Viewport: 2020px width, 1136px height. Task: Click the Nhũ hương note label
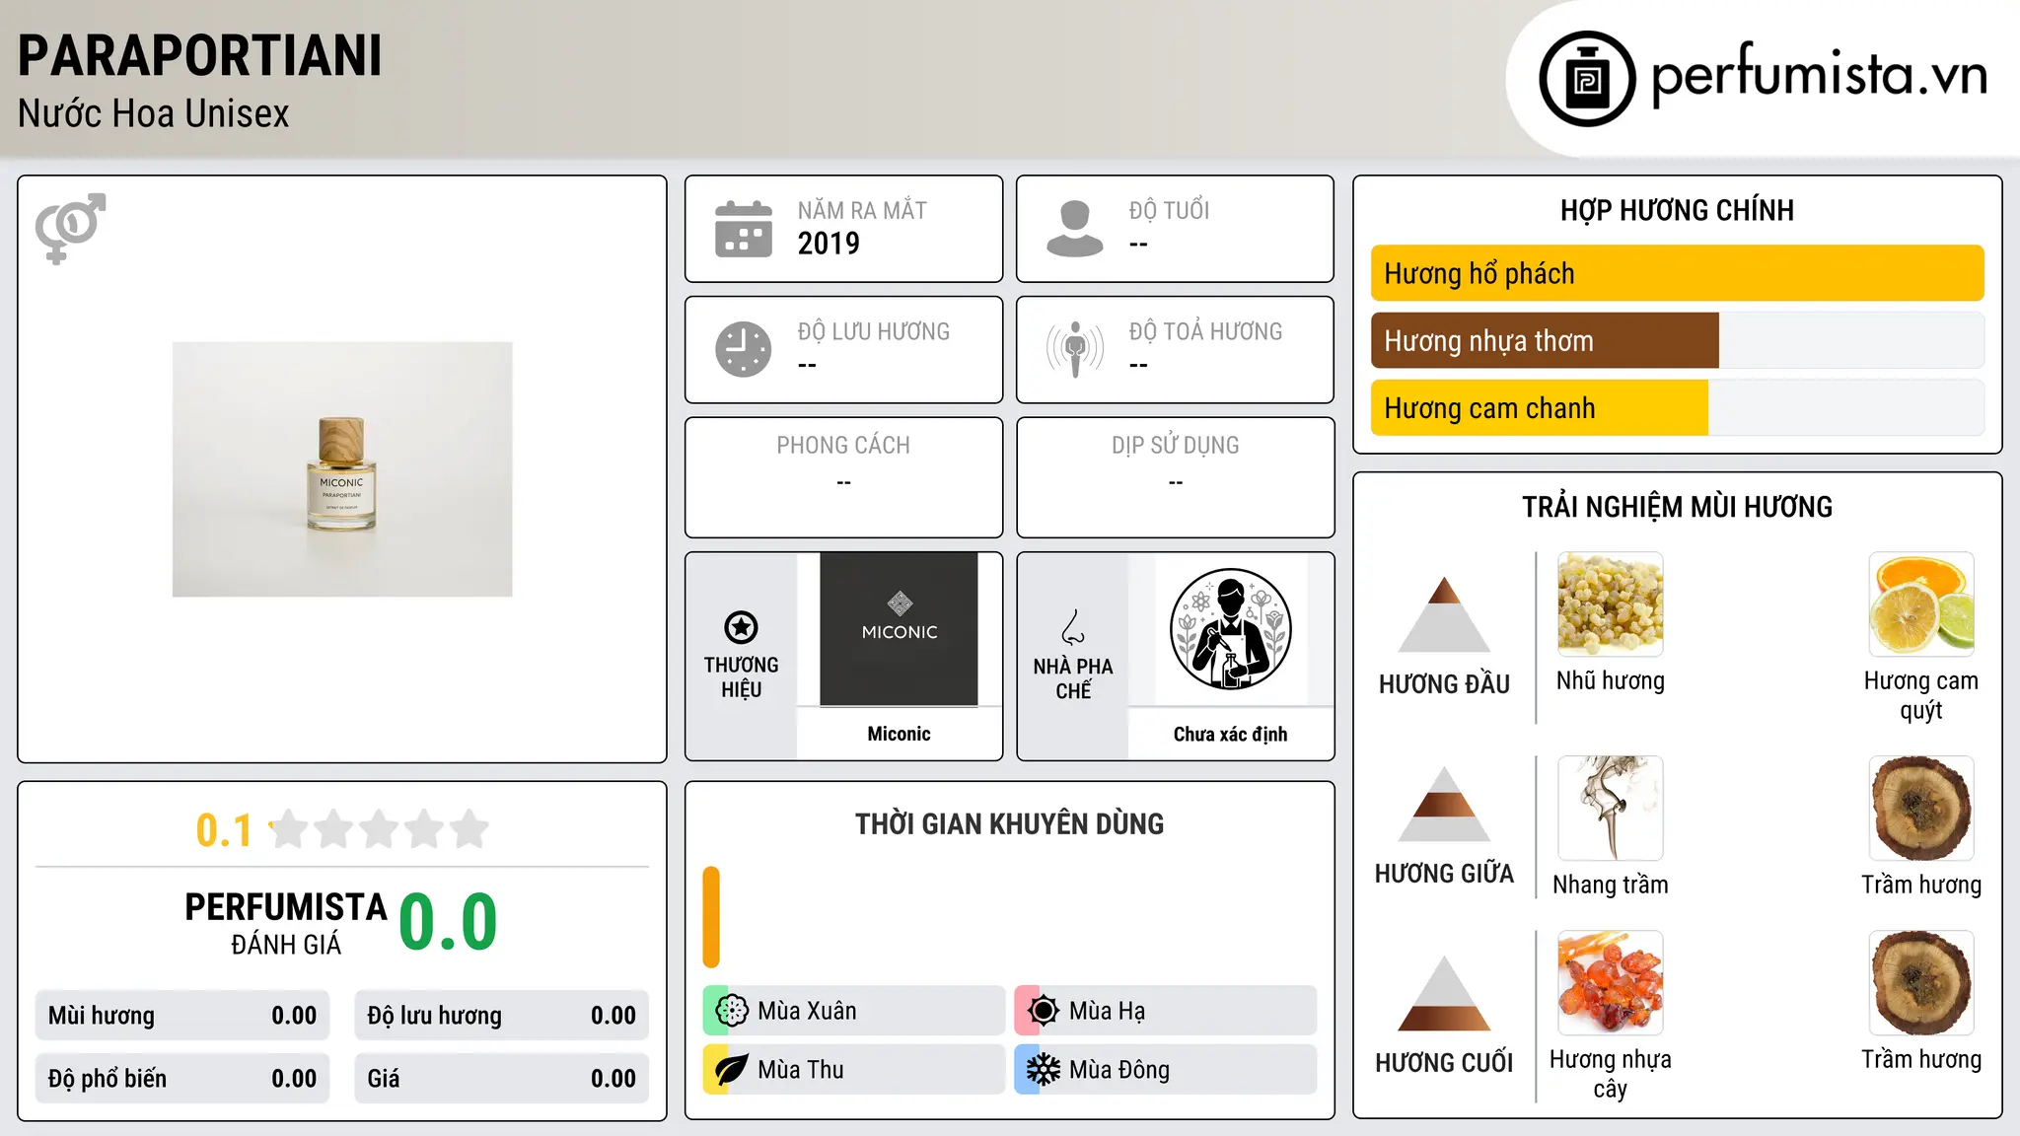(x=1611, y=681)
